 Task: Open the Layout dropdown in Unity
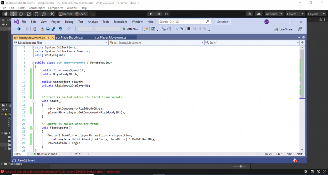315,14
